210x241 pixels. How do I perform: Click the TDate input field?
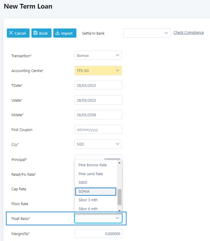[98, 85]
